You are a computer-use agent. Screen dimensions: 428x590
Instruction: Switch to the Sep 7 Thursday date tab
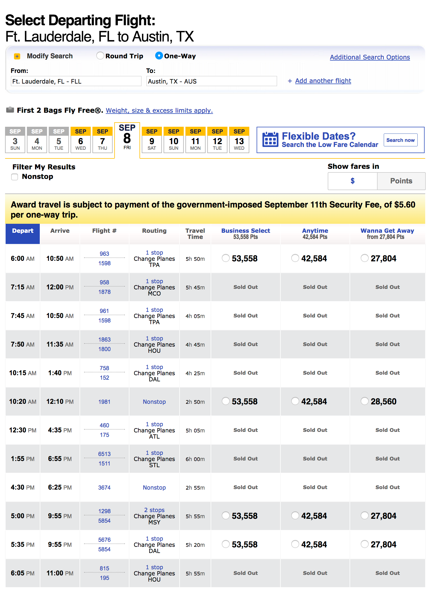(102, 140)
